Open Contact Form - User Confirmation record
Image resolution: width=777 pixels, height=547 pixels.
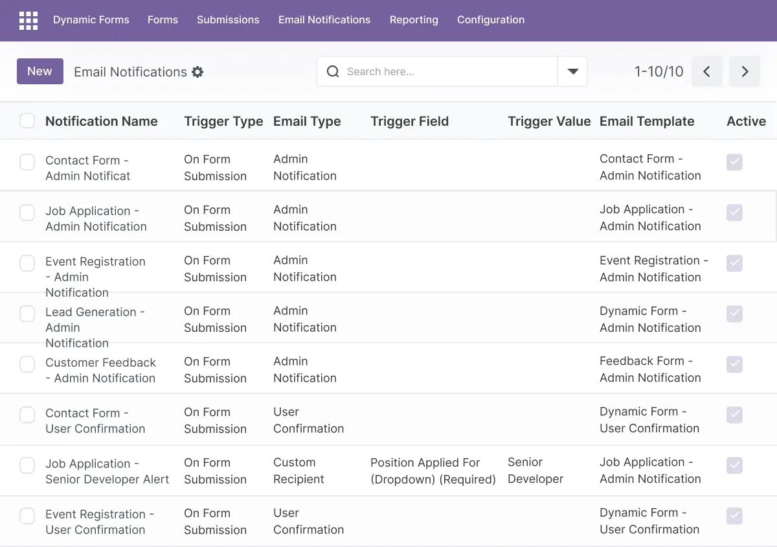click(95, 421)
